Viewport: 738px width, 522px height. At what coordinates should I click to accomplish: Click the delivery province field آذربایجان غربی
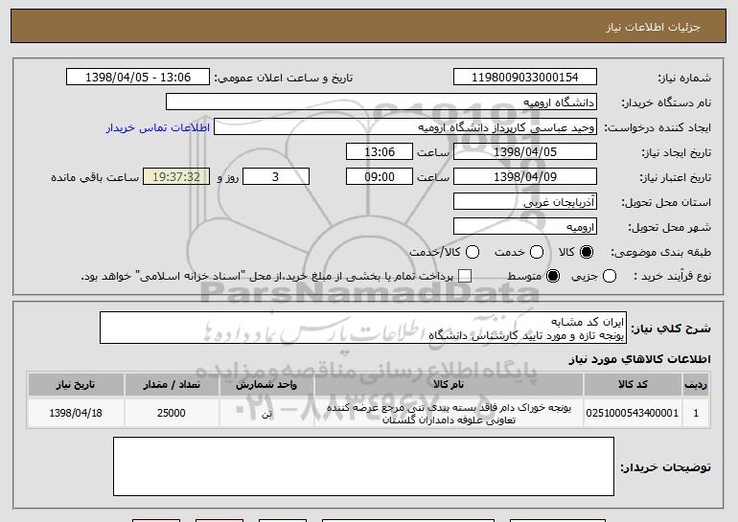525,202
